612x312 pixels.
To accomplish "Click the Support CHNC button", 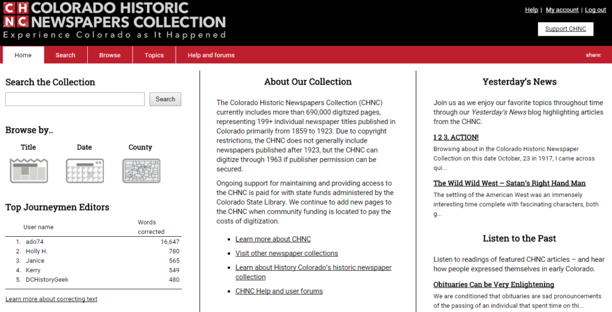I will click(x=565, y=29).
